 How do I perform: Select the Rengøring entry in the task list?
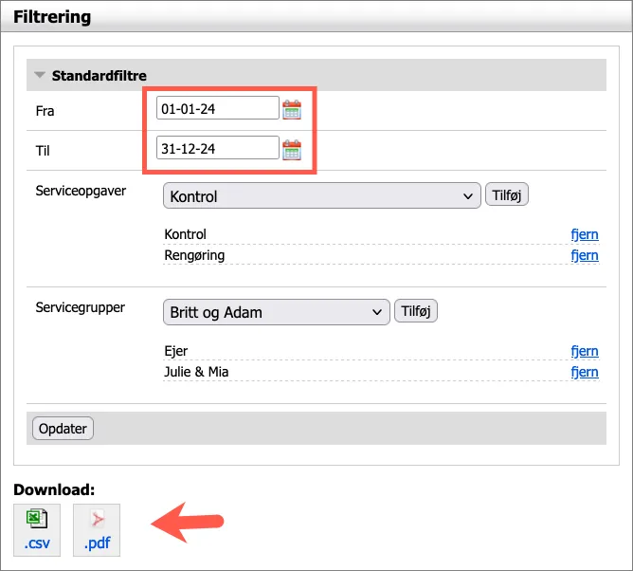pyautogui.click(x=194, y=255)
